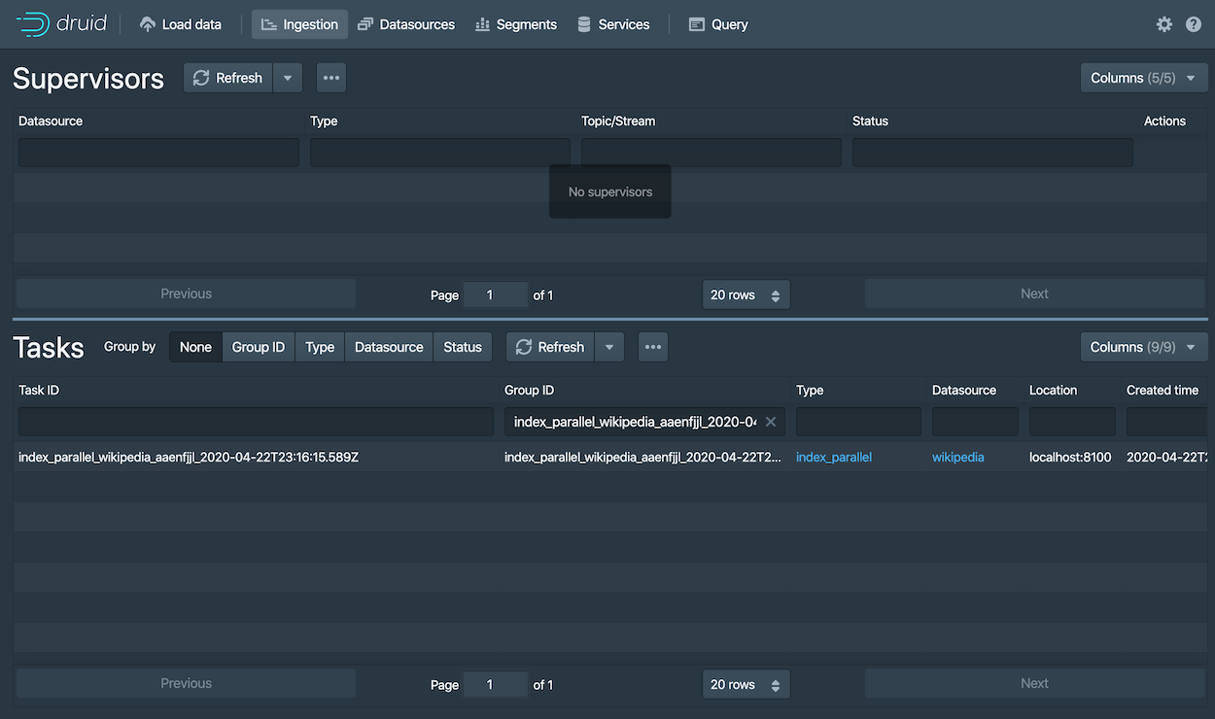The image size is (1215, 719).
Task: Open the settings gear menu
Action: 1163,24
